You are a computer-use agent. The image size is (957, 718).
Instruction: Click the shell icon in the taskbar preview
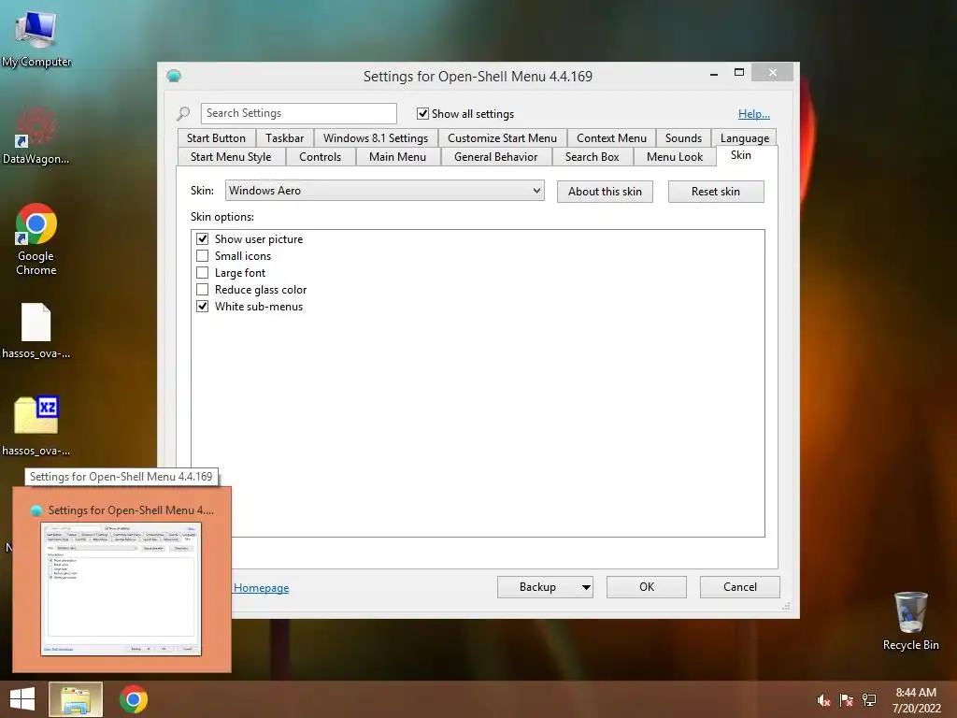36,510
